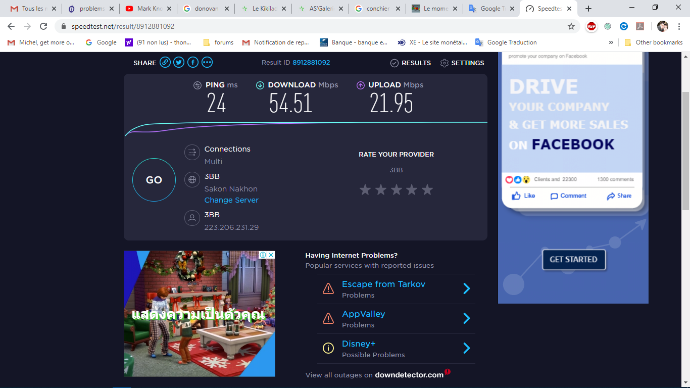Expand Disney+ chevron arrow

click(x=467, y=348)
